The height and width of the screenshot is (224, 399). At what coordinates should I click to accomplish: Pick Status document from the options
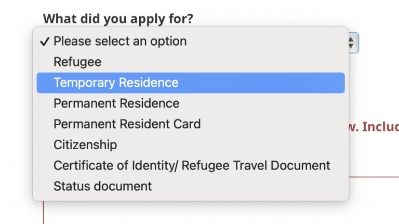coord(102,186)
